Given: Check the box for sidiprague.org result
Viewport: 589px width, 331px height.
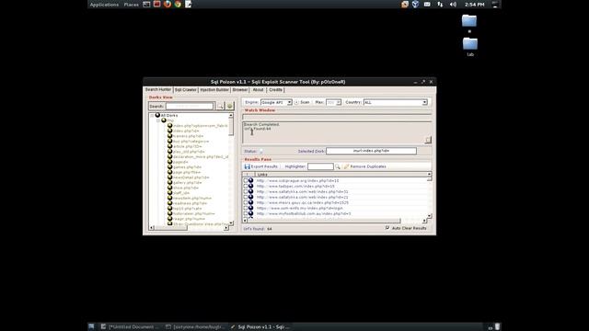Looking at the screenshot, I should [246, 180].
